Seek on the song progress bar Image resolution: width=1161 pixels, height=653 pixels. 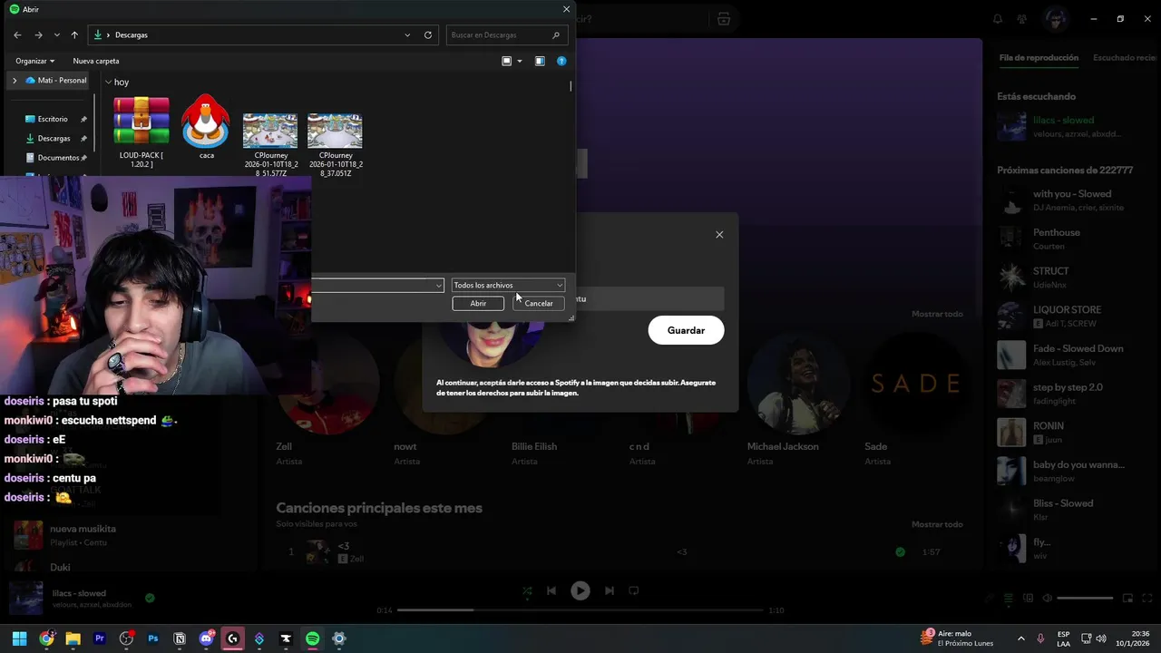(x=580, y=610)
